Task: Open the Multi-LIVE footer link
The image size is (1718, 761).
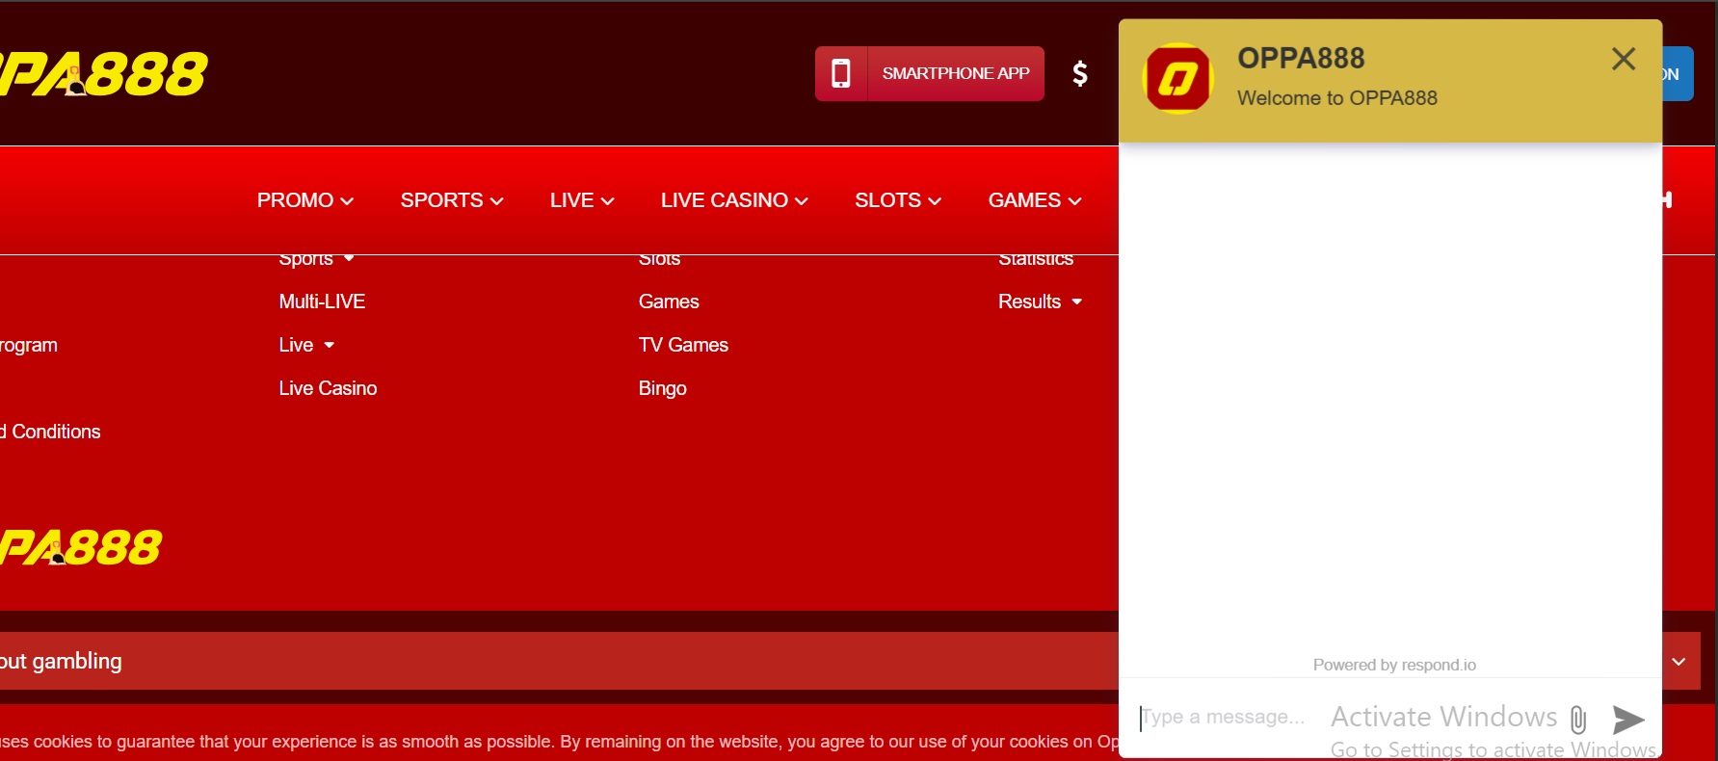Action: pos(322,302)
